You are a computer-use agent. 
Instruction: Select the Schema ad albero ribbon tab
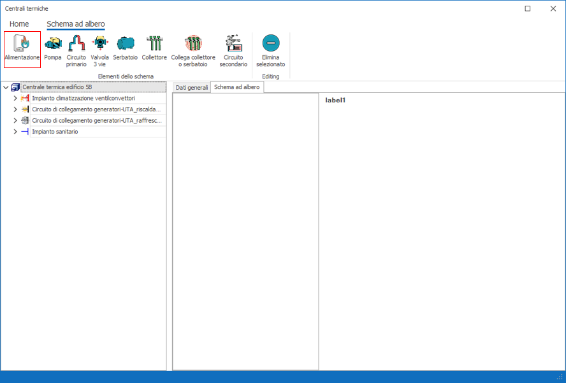pos(76,24)
